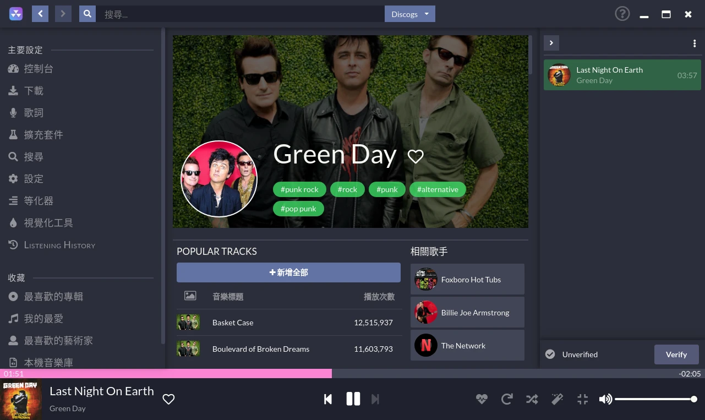Open the help question mark icon
Image resolution: width=705 pixels, height=420 pixels.
click(622, 14)
